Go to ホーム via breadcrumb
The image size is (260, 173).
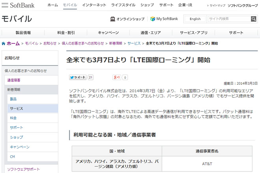[13, 43]
